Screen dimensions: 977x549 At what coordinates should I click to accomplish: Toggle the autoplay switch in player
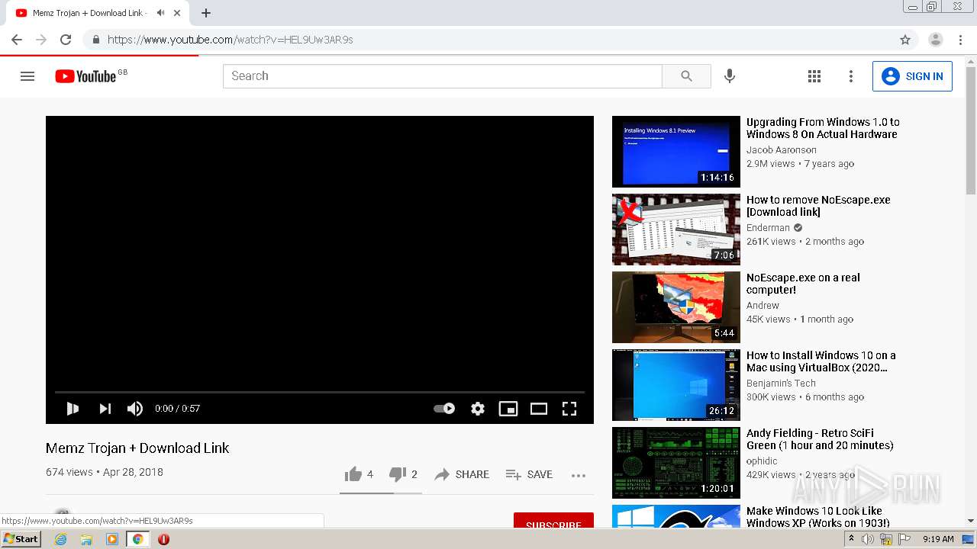tap(444, 409)
